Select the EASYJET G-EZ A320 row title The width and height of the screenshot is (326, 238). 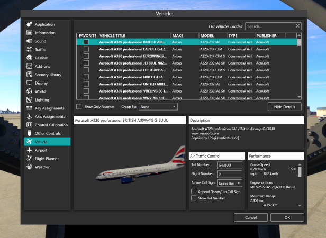(133, 49)
